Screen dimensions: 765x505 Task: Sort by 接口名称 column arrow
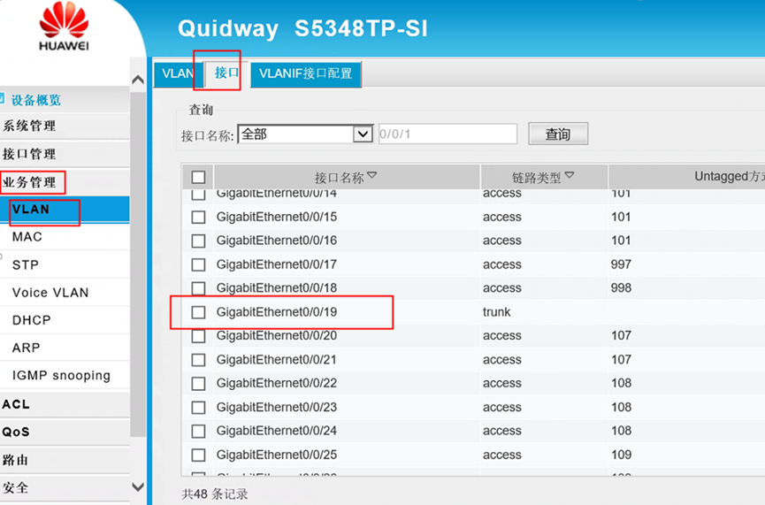[x=372, y=175]
